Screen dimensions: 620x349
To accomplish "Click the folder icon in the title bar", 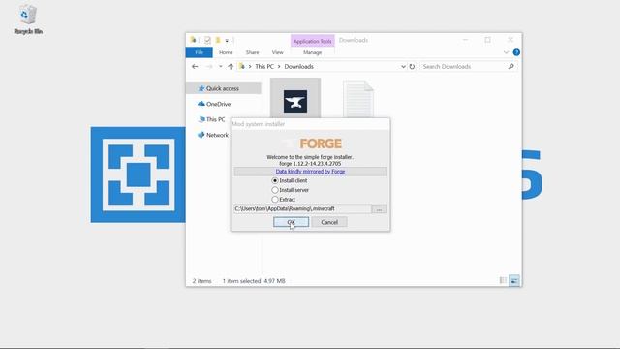I will coord(193,40).
